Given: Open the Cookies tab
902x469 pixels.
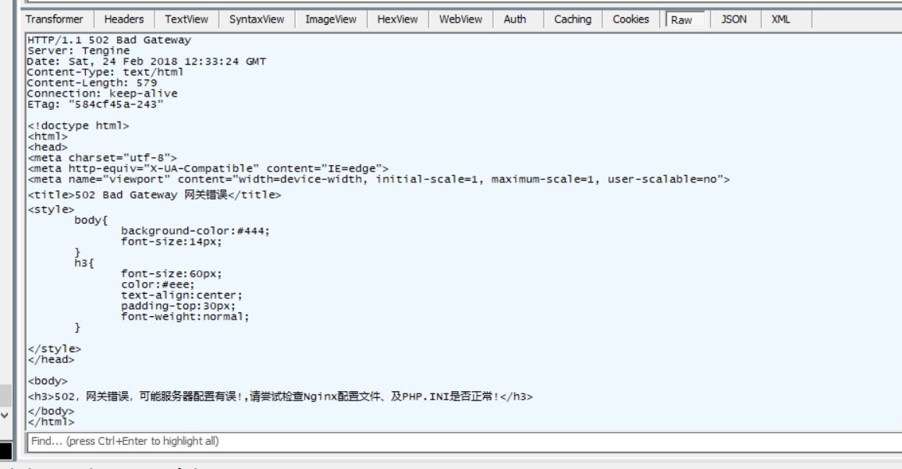Looking at the screenshot, I should (x=630, y=19).
